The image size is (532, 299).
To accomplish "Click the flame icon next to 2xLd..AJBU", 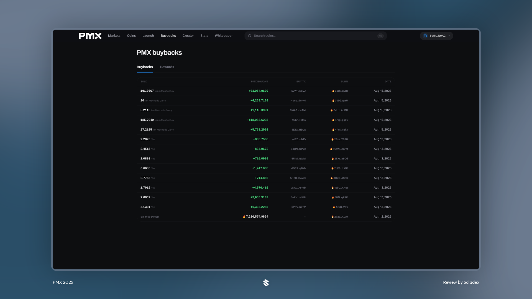I will pyautogui.click(x=331, y=110).
